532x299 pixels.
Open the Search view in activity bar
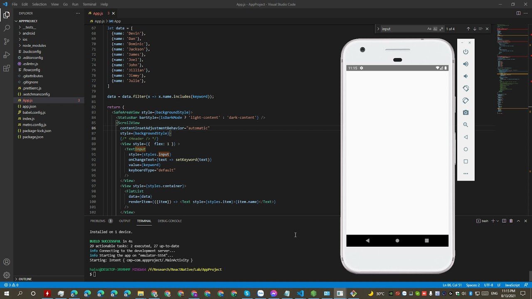[7, 28]
